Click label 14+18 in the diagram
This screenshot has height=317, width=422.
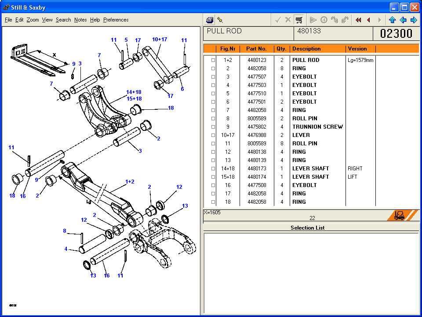pos(134,92)
